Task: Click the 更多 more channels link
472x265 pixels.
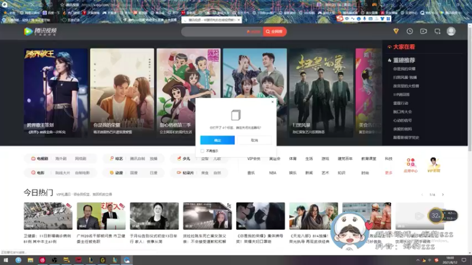Action: pyautogui.click(x=389, y=173)
